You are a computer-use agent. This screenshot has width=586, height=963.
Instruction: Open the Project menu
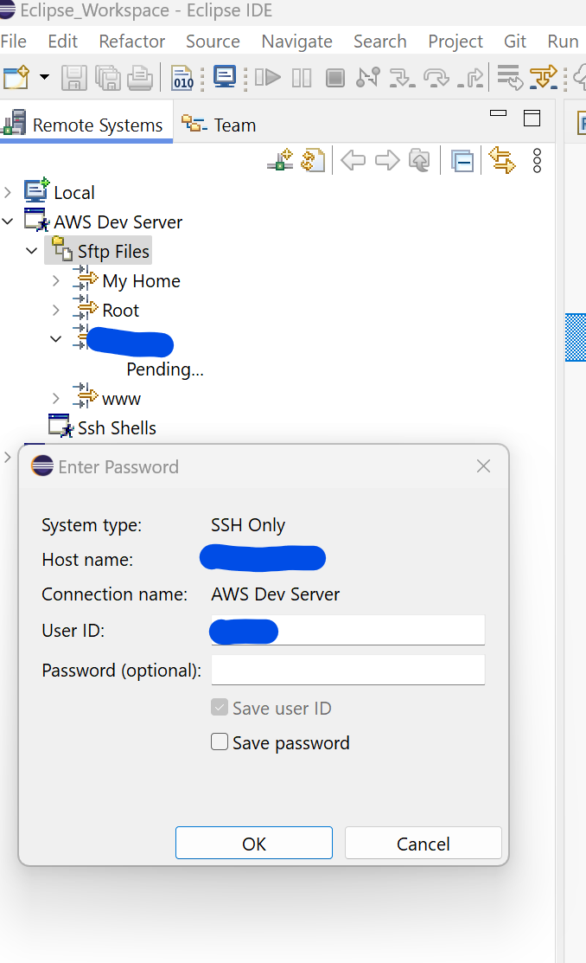point(455,42)
